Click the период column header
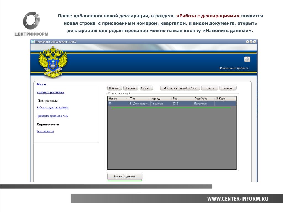The width and height of the screenshot is (283, 212). [161, 99]
